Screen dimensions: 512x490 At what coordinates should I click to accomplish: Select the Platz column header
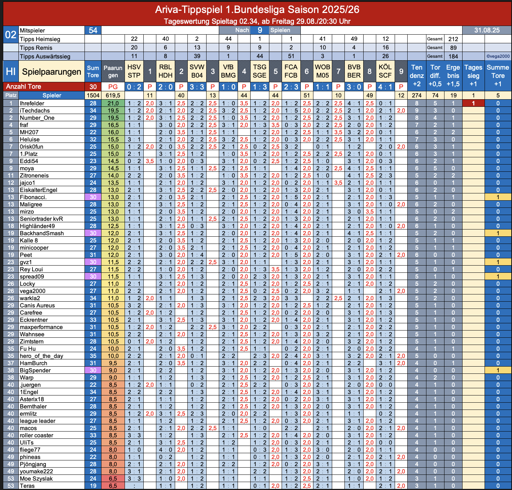[x=11, y=95]
